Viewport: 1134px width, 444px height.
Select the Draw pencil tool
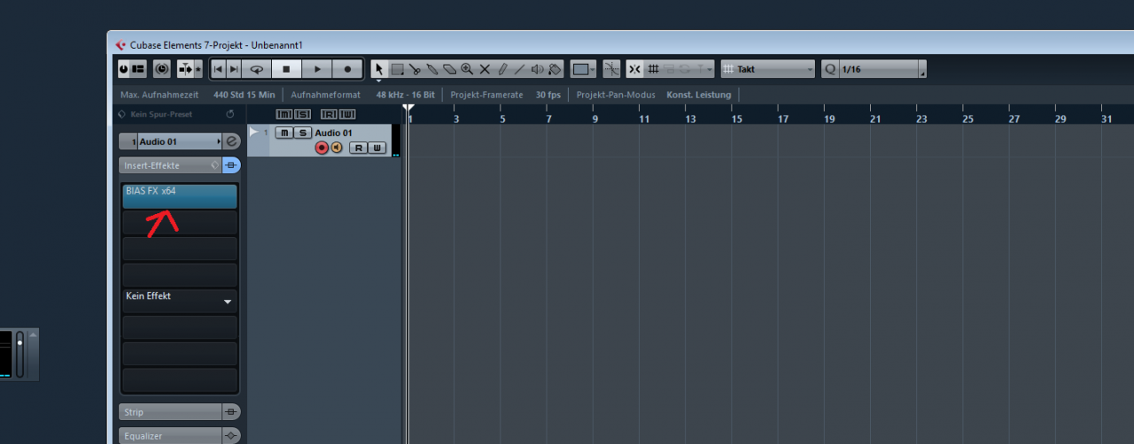(501, 69)
